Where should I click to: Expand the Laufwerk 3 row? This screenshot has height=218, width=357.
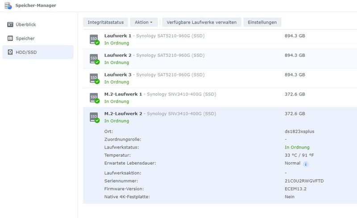click(x=220, y=78)
